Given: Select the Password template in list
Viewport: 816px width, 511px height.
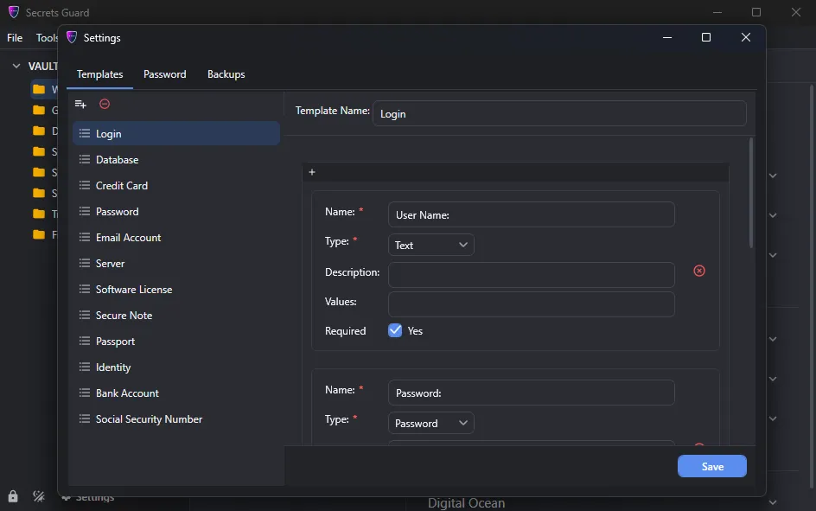Looking at the screenshot, I should tap(175, 211).
